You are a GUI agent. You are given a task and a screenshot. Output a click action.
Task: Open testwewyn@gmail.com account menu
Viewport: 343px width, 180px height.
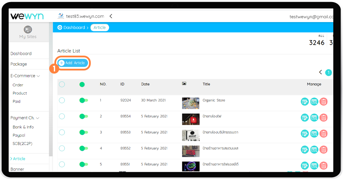pos(311,17)
